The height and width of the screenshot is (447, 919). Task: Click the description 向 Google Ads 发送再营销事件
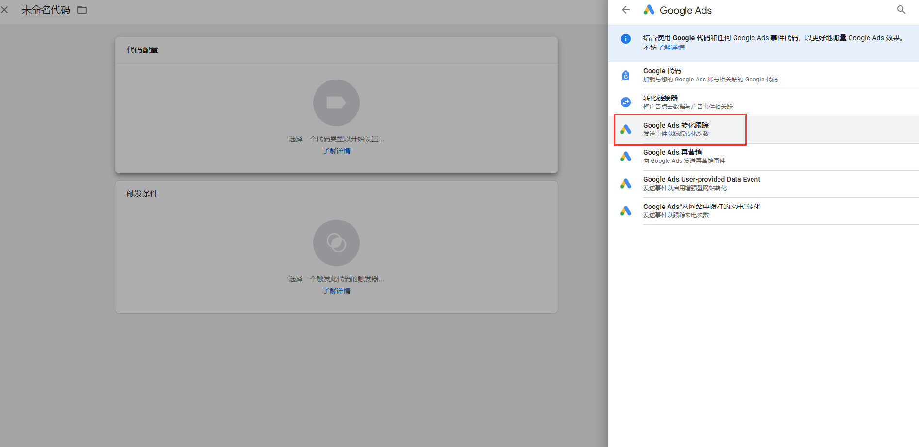point(685,161)
